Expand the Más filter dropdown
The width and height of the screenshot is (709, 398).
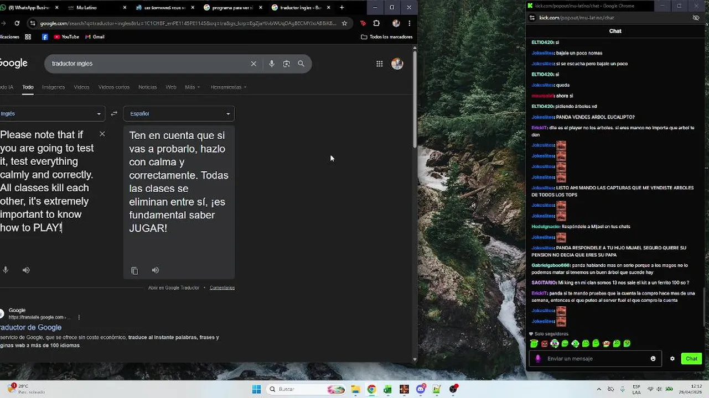click(192, 87)
